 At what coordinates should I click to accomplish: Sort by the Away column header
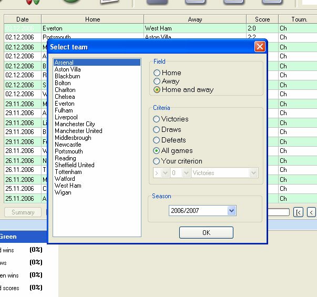click(x=195, y=19)
